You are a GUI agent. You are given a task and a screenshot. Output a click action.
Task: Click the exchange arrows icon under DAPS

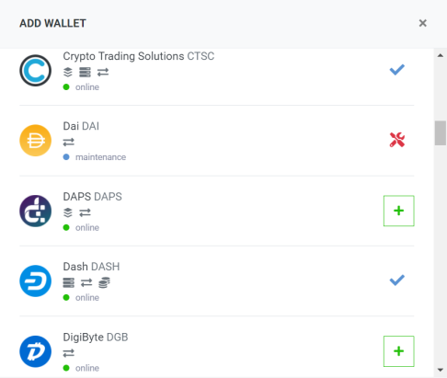[x=85, y=212]
